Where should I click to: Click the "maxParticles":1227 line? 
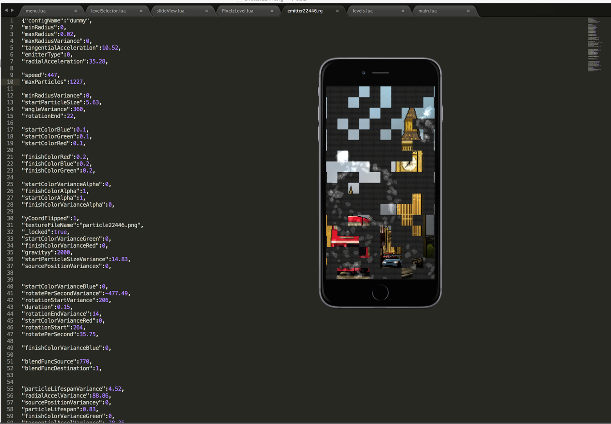pos(53,82)
